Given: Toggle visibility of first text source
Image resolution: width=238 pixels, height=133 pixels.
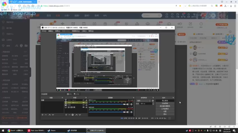Looking at the screenshot, I should [84, 100].
